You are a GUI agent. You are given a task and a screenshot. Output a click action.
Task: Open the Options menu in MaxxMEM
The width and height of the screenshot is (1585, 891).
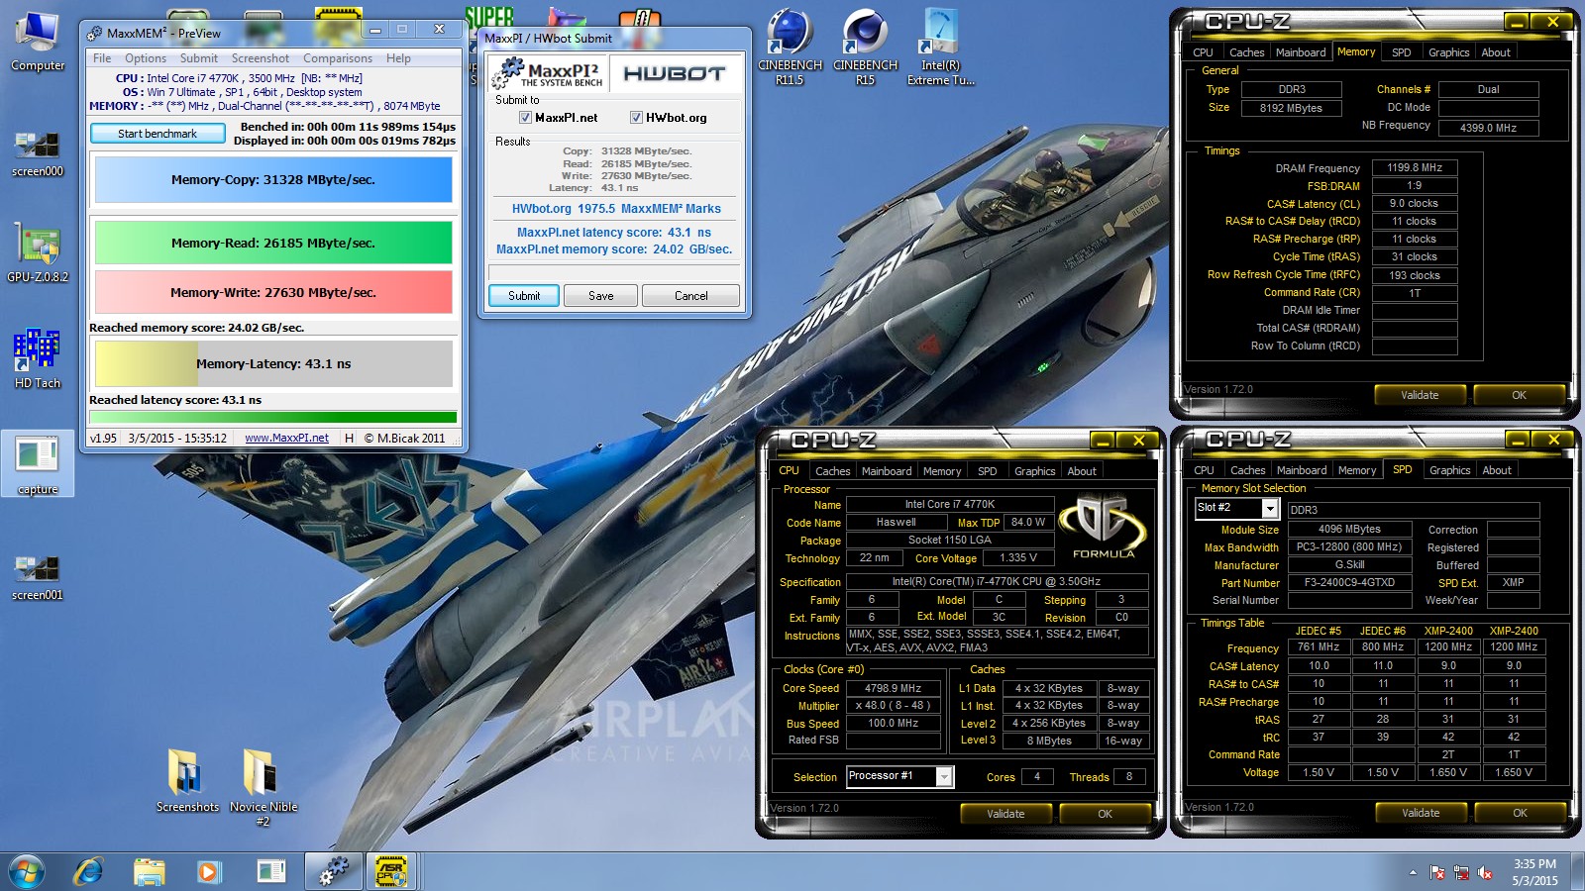click(x=146, y=58)
